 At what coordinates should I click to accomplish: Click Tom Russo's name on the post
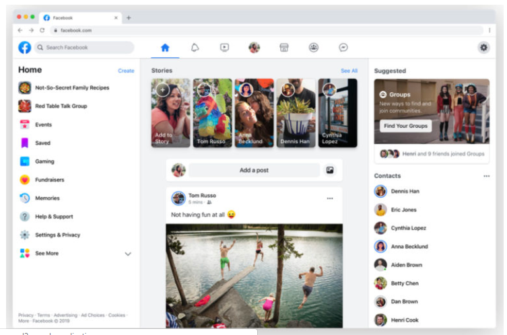(x=202, y=196)
